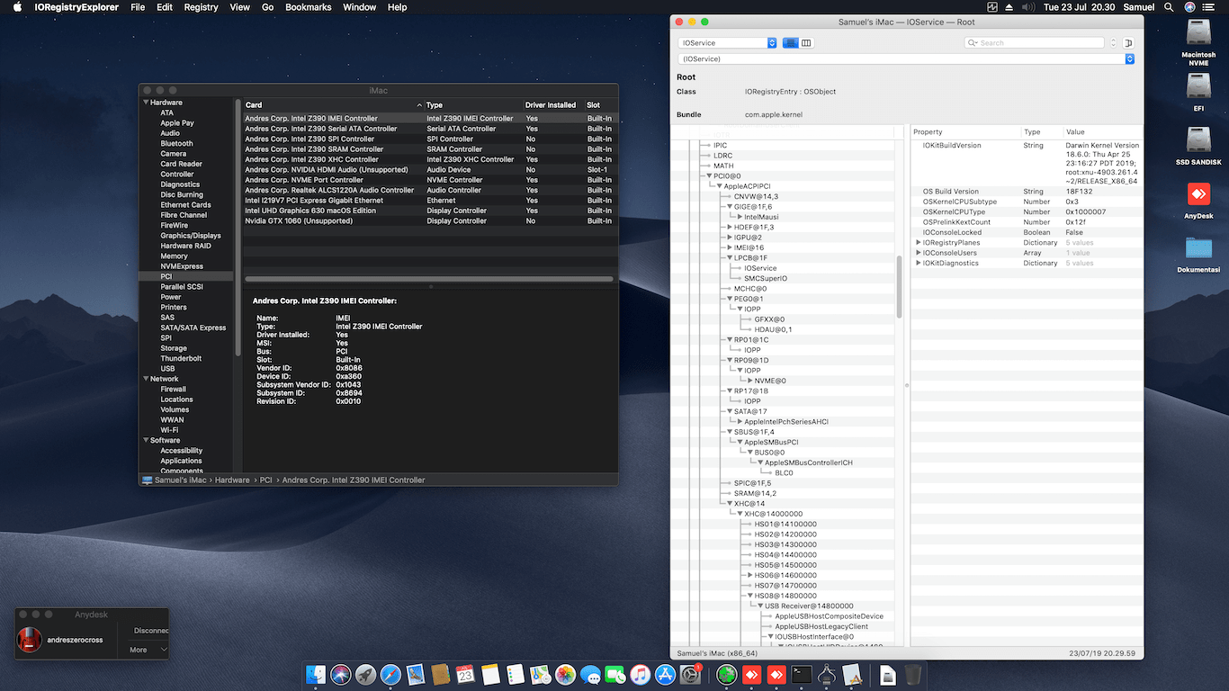Collapse the XHC@14 tree node

point(730,504)
